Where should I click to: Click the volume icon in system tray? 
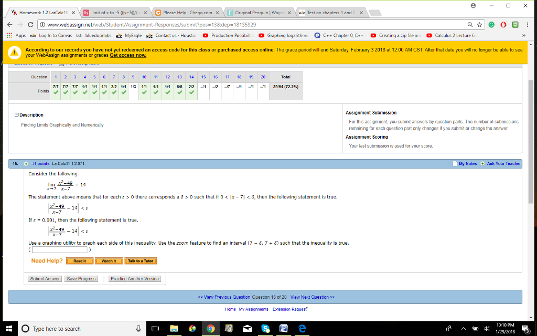(x=486, y=329)
